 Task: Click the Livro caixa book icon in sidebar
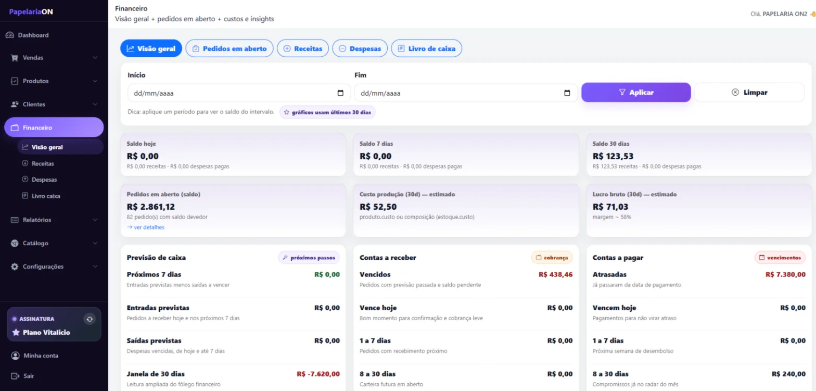pyautogui.click(x=25, y=196)
